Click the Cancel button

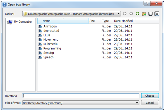click(x=150, y=103)
